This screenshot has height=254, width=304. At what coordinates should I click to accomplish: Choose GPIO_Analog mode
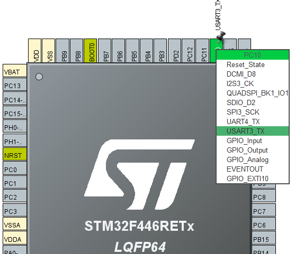click(253, 159)
